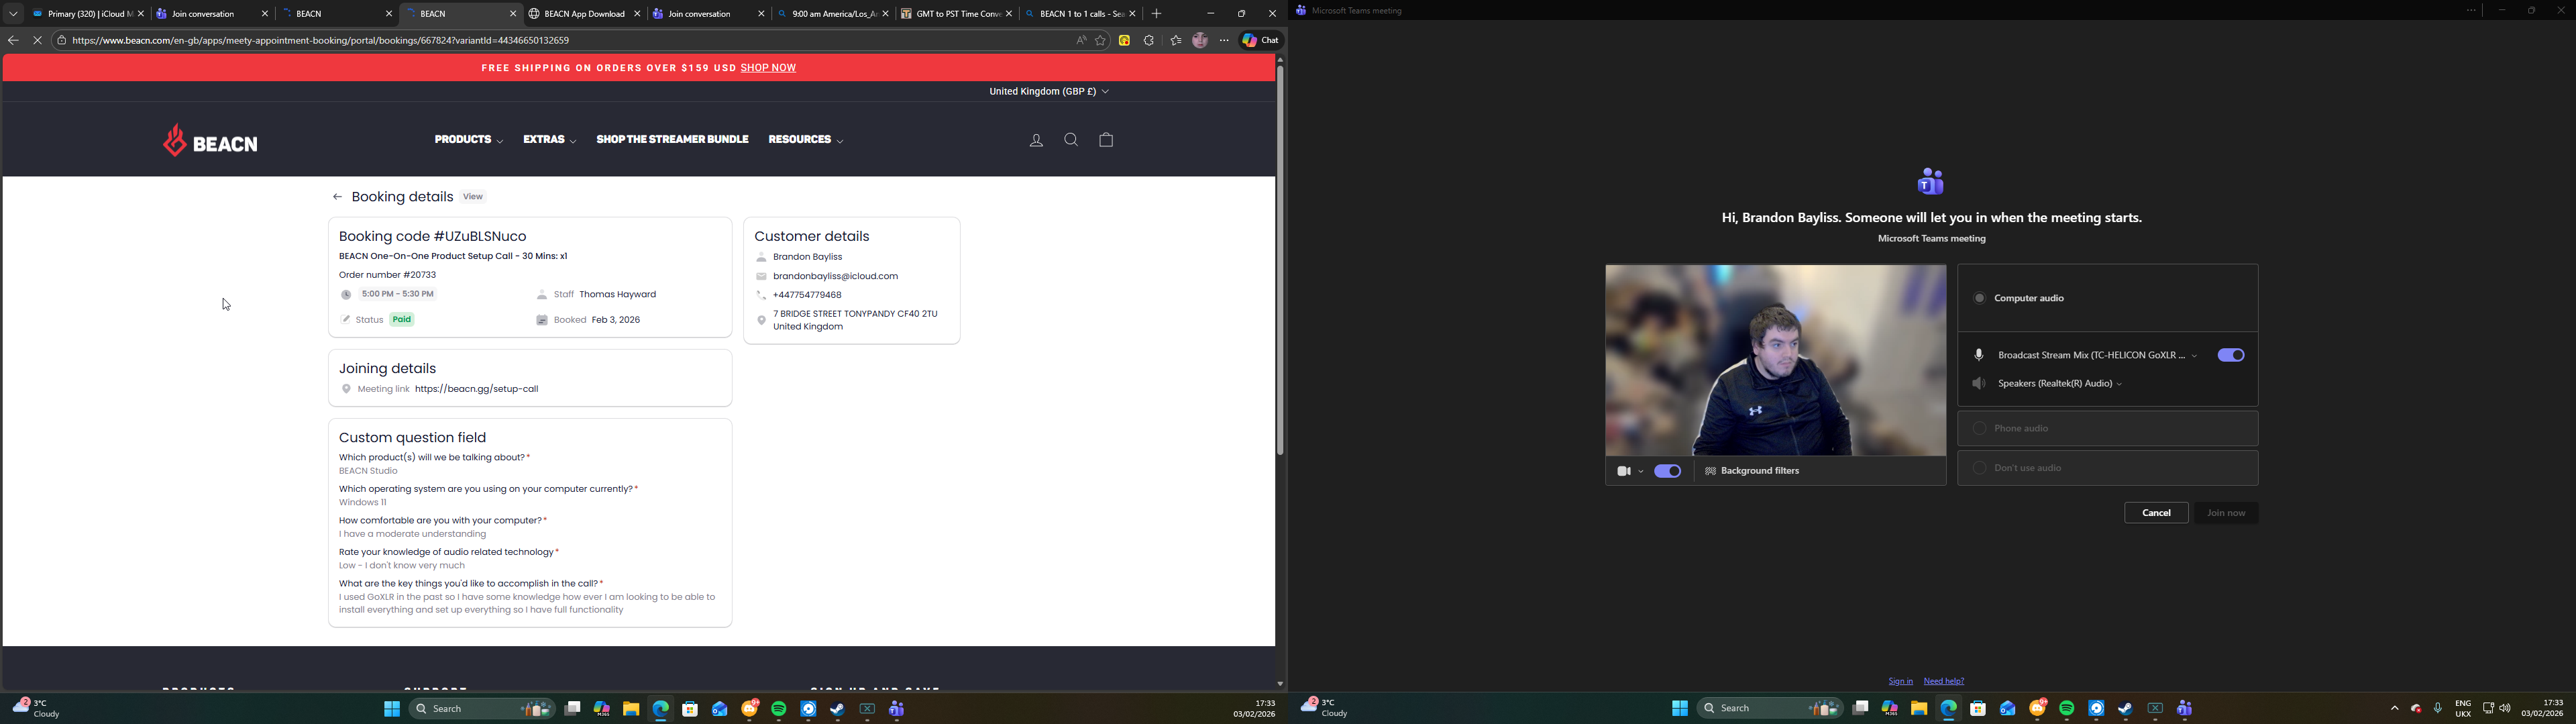Follow the SHOP NOW banner link

768,68
